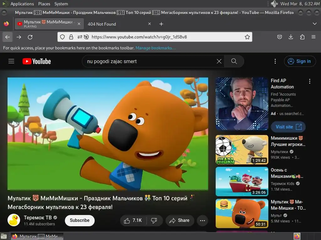Image resolution: width=321 pixels, height=240 pixels.
Task: Share the video
Action: point(180,220)
